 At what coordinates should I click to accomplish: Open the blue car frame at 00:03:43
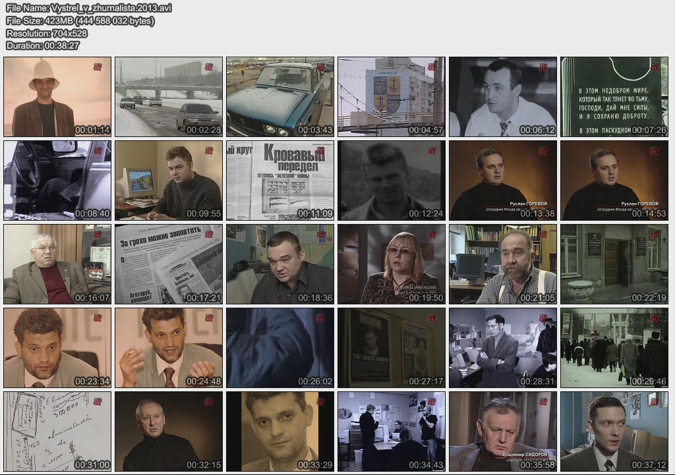(280, 97)
